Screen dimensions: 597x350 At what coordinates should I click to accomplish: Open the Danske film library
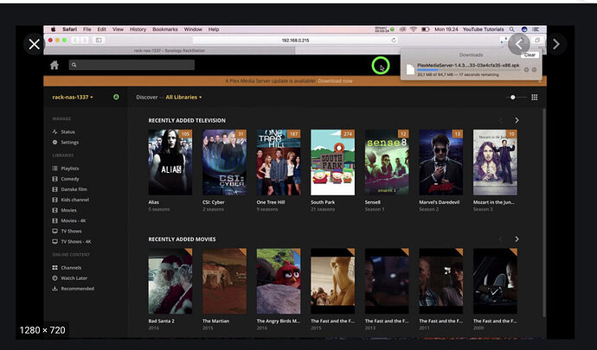69,189
